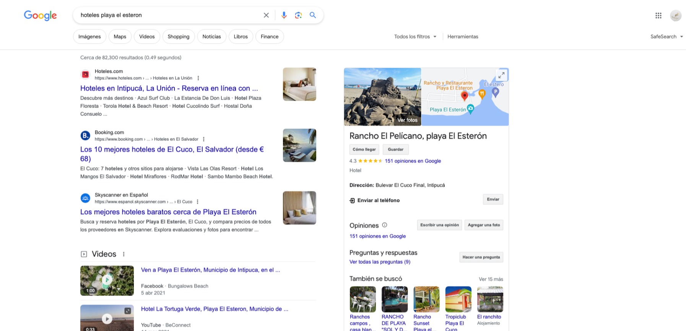Click into the search text field

[168, 15]
